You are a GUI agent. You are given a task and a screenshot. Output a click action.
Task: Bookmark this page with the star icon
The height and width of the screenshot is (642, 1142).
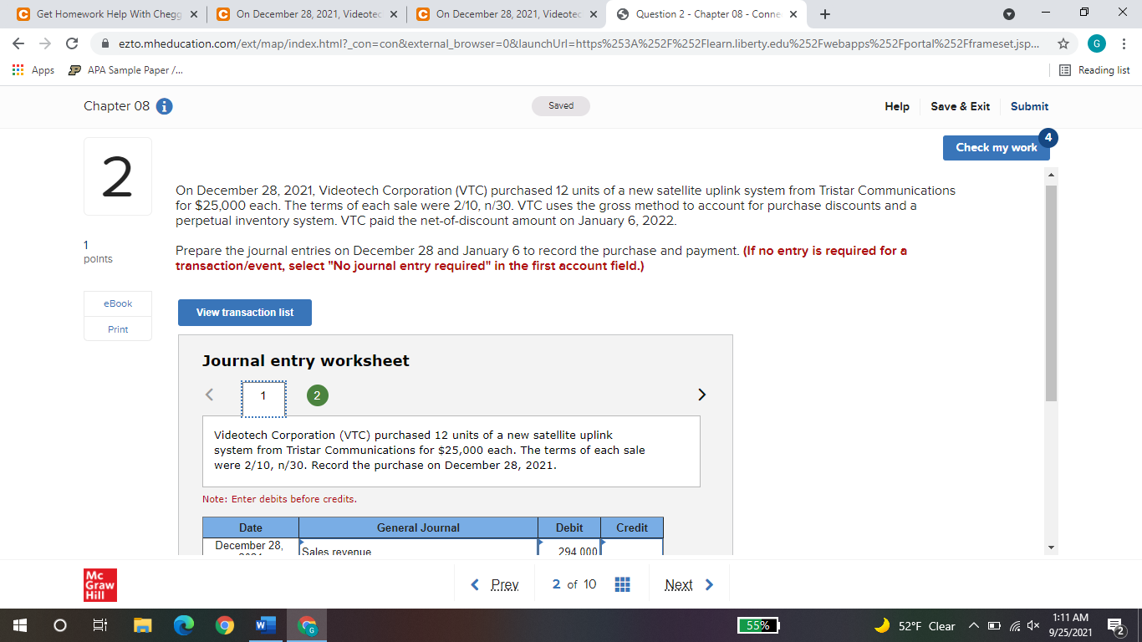pyautogui.click(x=1063, y=43)
